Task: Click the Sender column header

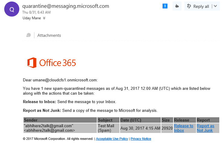Action: point(60,120)
